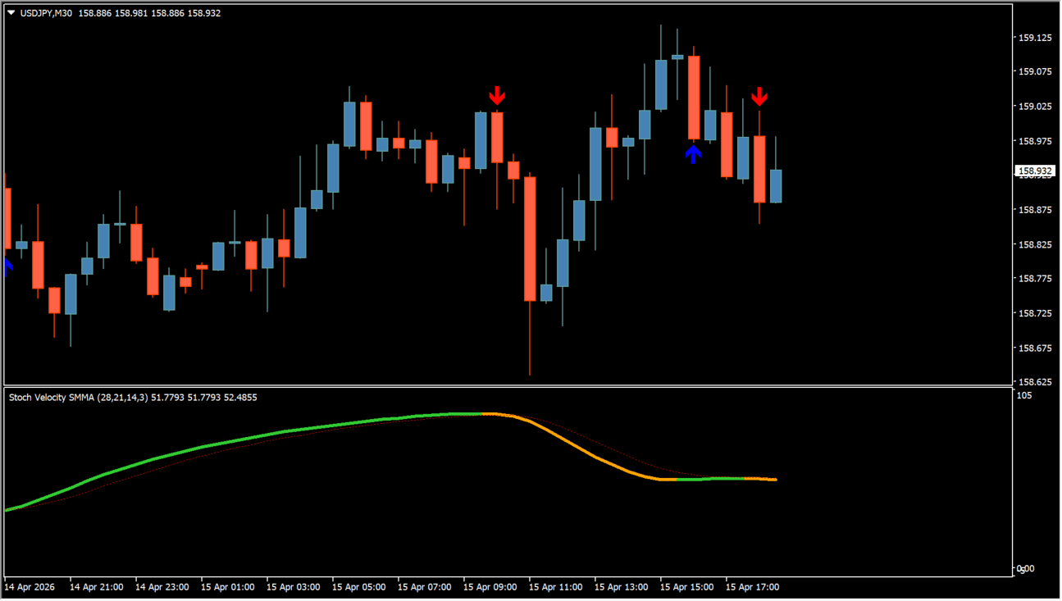Select the red down arrow near 09:00
The width and height of the screenshot is (1062, 601).
click(x=496, y=95)
